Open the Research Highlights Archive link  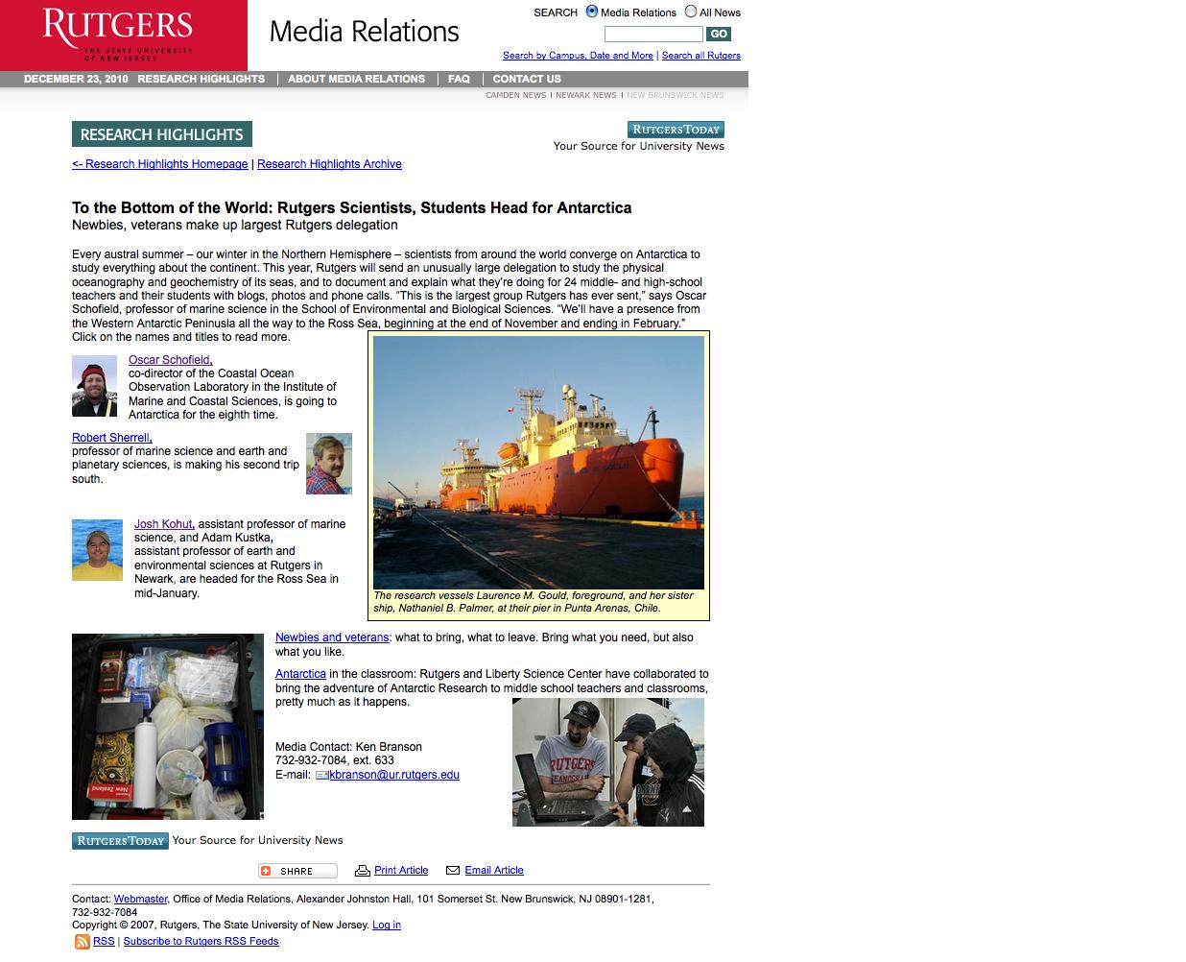click(329, 164)
